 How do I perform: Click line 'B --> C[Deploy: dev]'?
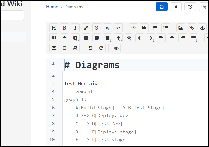click(x=103, y=115)
